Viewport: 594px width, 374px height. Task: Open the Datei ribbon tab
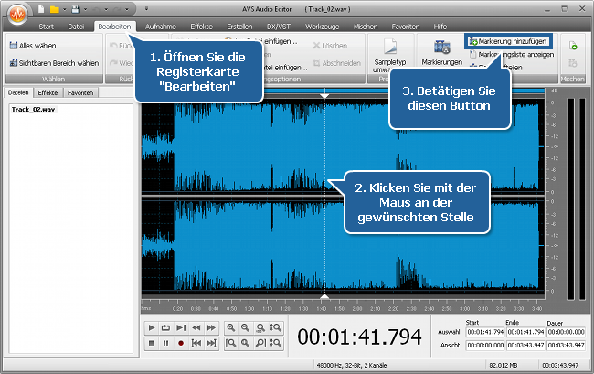[x=76, y=27]
